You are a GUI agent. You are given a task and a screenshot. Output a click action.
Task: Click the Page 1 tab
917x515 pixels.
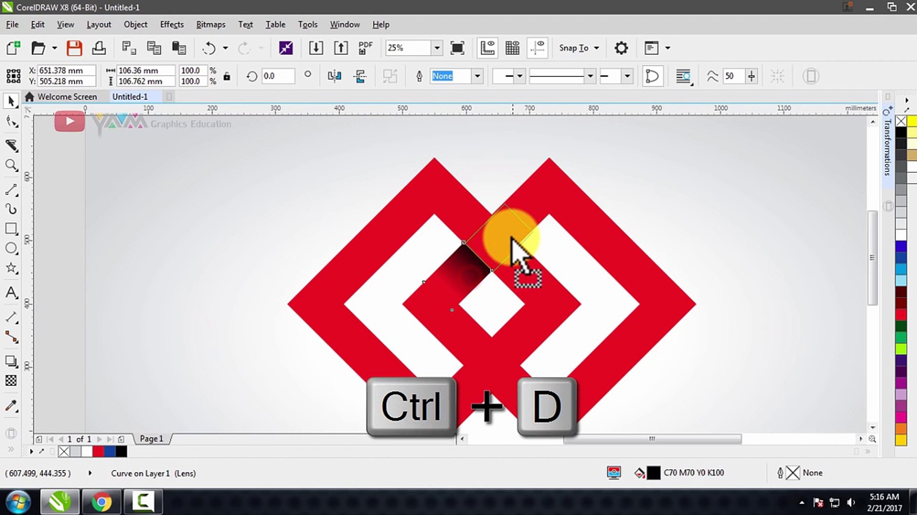click(x=151, y=439)
